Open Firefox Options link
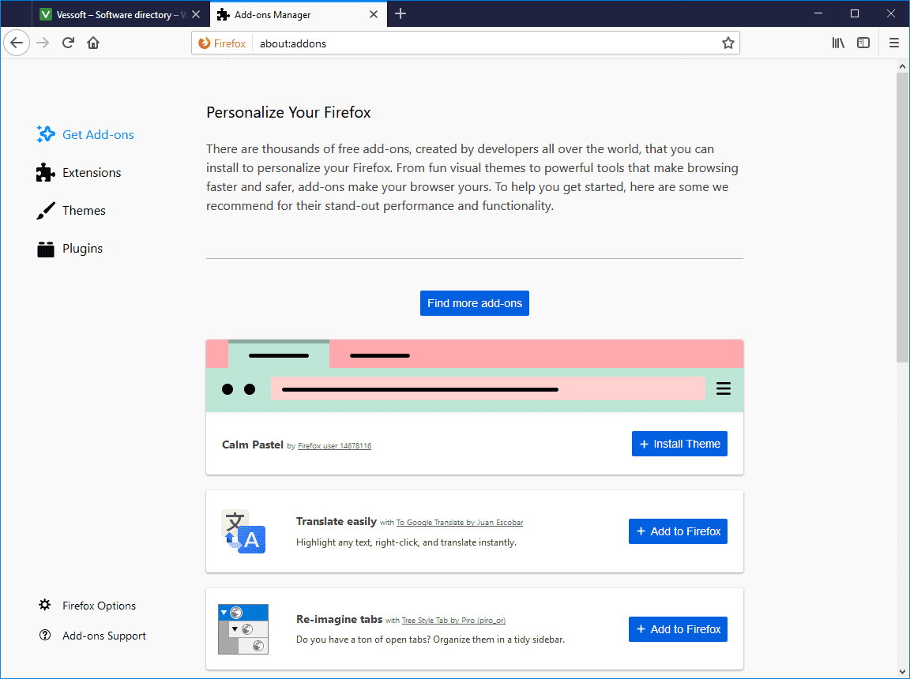Viewport: 910px width, 679px height. point(100,606)
